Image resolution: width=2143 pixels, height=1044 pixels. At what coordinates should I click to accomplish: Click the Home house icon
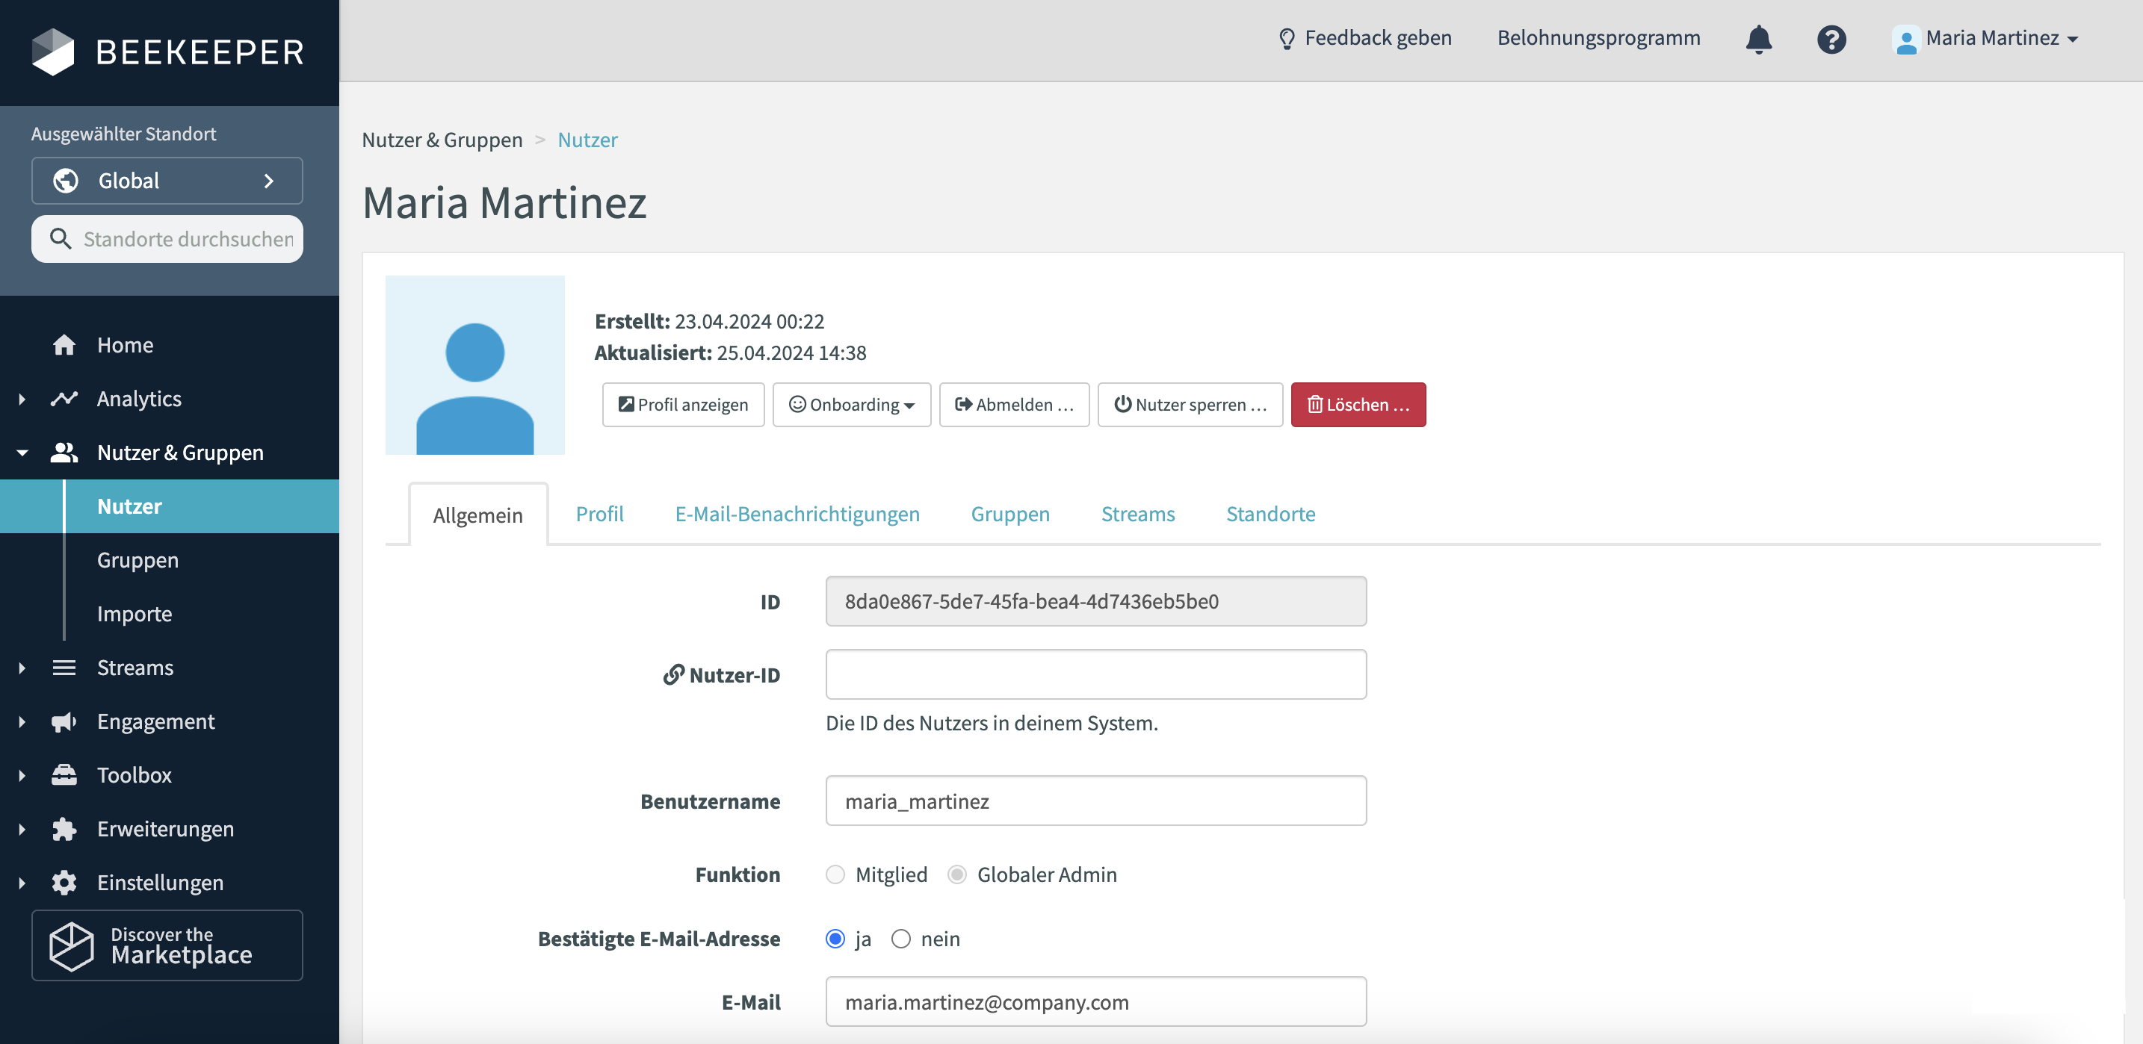click(x=64, y=345)
